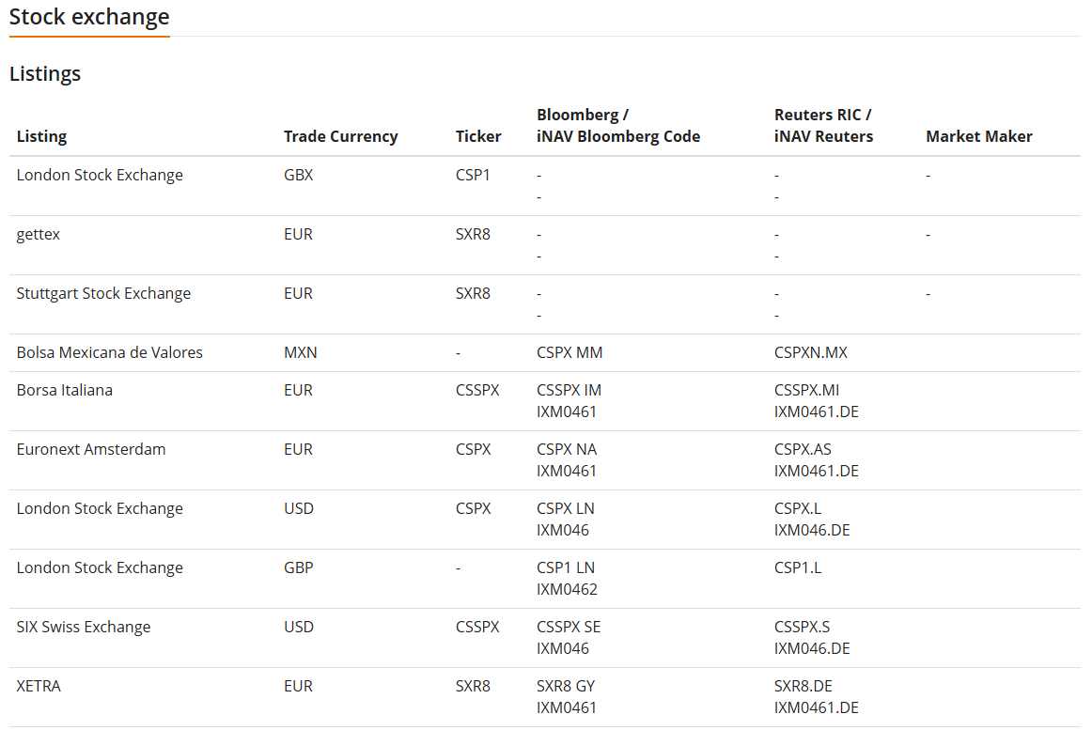Select USD in the London Stock Exchange row
The image size is (1092, 730).
[x=299, y=508]
